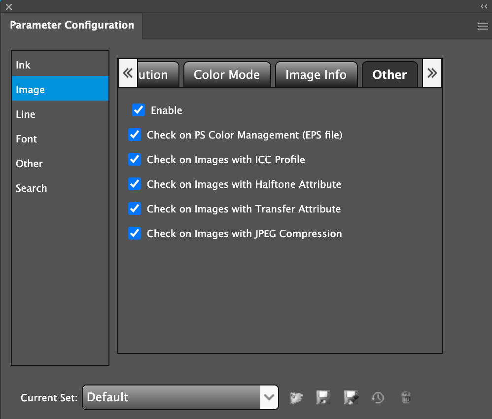Click the delete set trash icon

[406, 397]
